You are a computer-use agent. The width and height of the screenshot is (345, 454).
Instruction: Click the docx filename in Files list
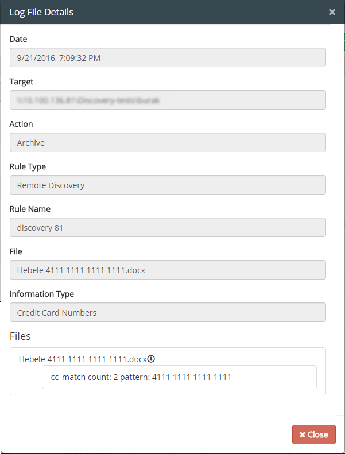click(83, 359)
